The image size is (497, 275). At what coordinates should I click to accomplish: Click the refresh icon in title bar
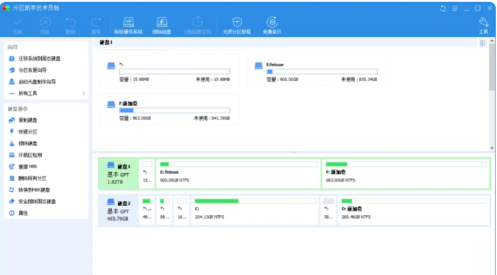tap(442, 8)
